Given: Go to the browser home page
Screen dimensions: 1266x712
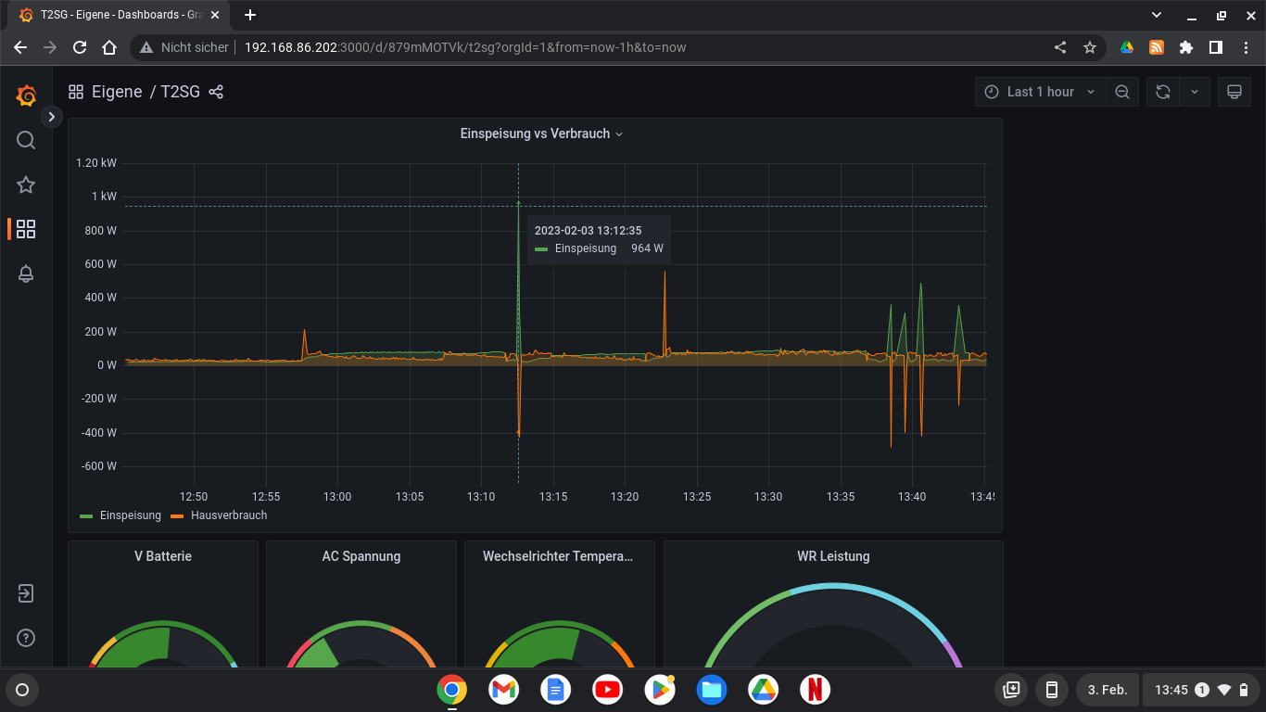Looking at the screenshot, I should (109, 47).
